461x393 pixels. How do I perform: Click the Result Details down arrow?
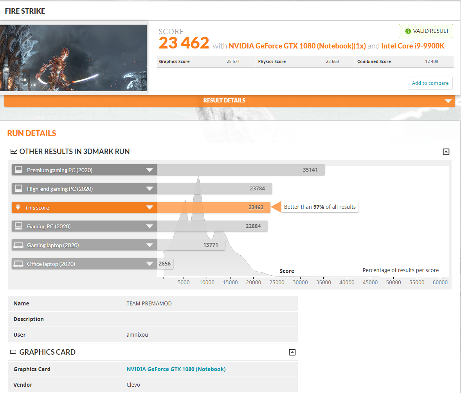click(448, 101)
